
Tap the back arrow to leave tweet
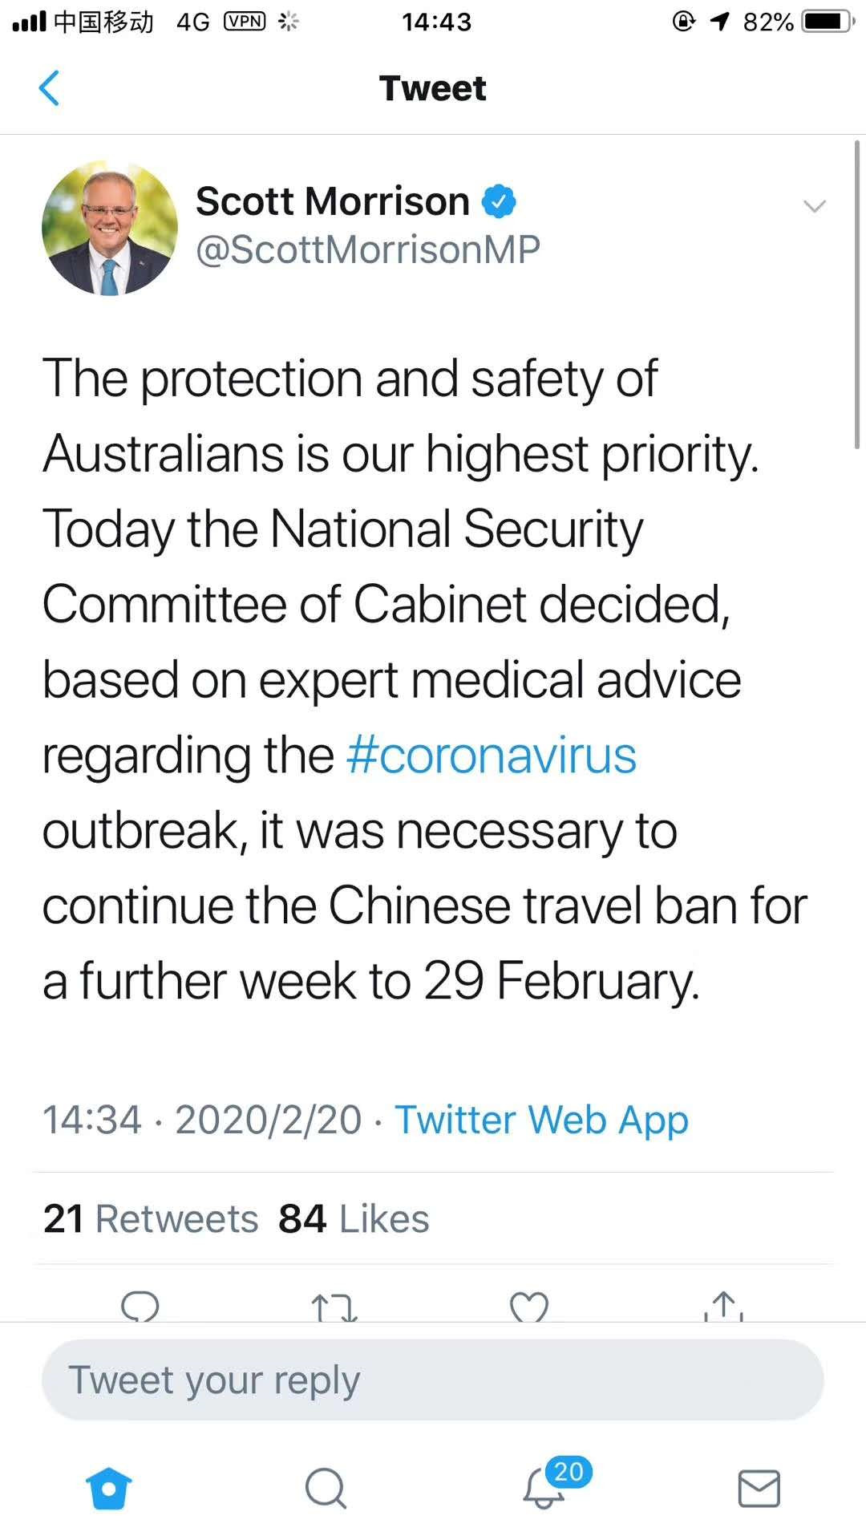click(x=49, y=88)
